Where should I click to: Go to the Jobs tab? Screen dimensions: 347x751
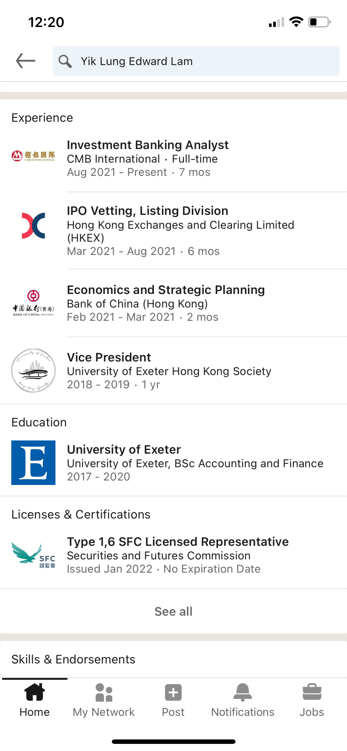[x=312, y=699]
